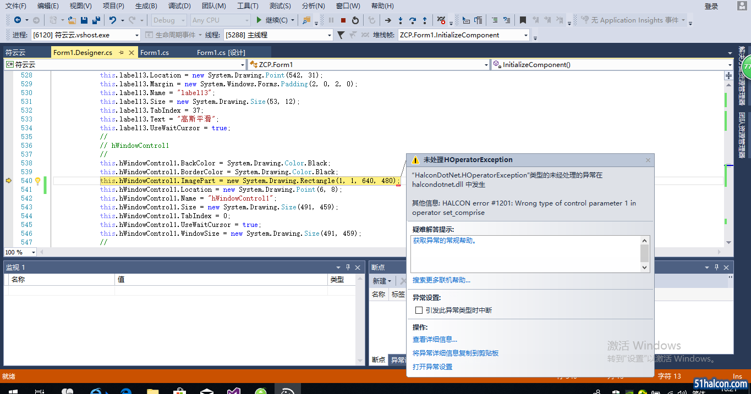751x394 pixels.
Task: Open Microsoft Edge from the taskbar
Action: click(x=126, y=390)
